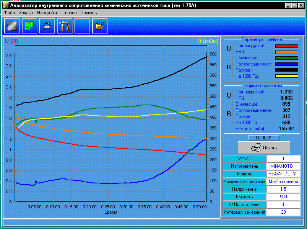Click the red Под нагрузкой color swatch
This screenshot has width=307, height=229.
287,46
